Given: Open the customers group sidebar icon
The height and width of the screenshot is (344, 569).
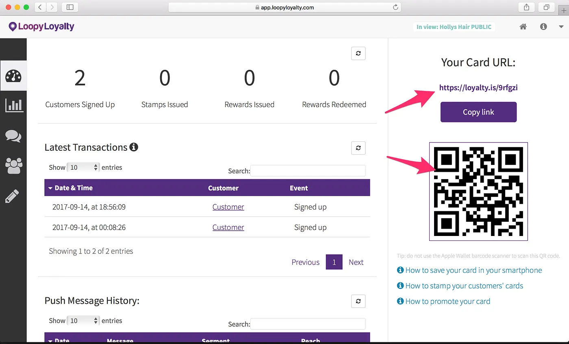Looking at the screenshot, I should pyautogui.click(x=13, y=165).
